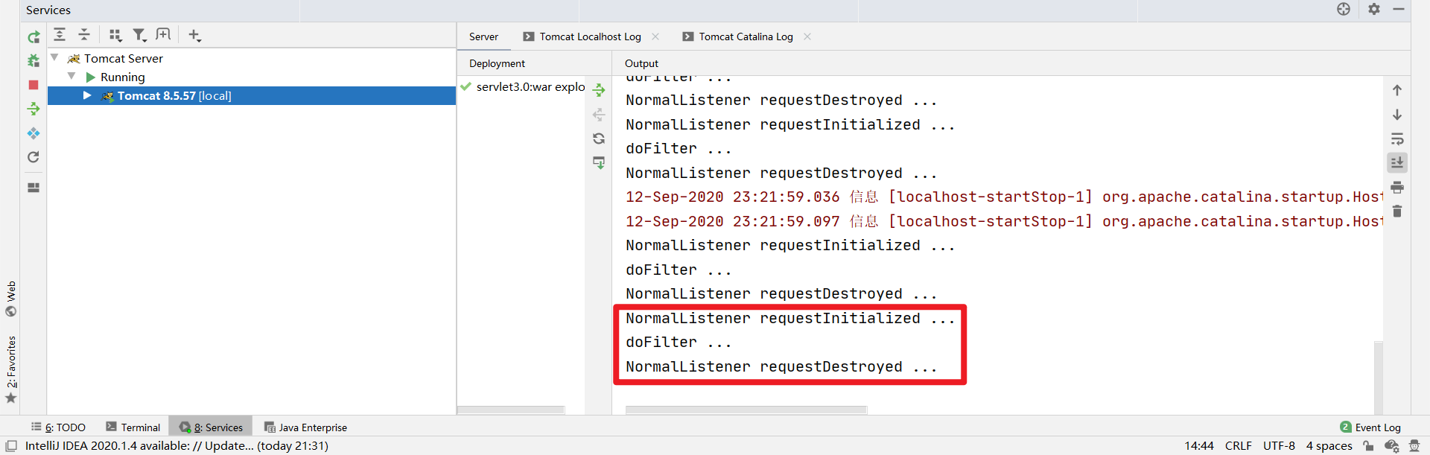Stop the Tomcat server with red square
This screenshot has height=455, width=1430.
[34, 85]
